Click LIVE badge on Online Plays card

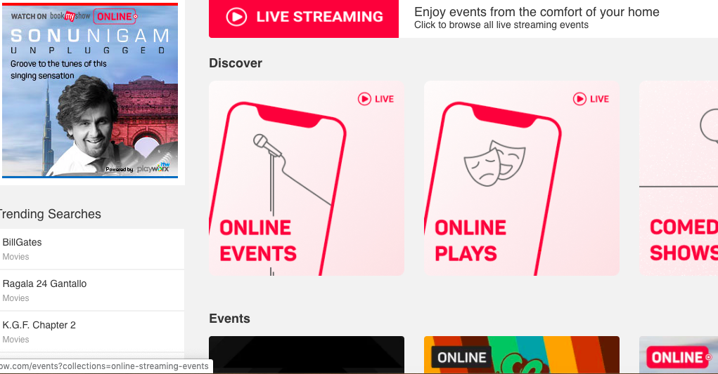(x=591, y=99)
